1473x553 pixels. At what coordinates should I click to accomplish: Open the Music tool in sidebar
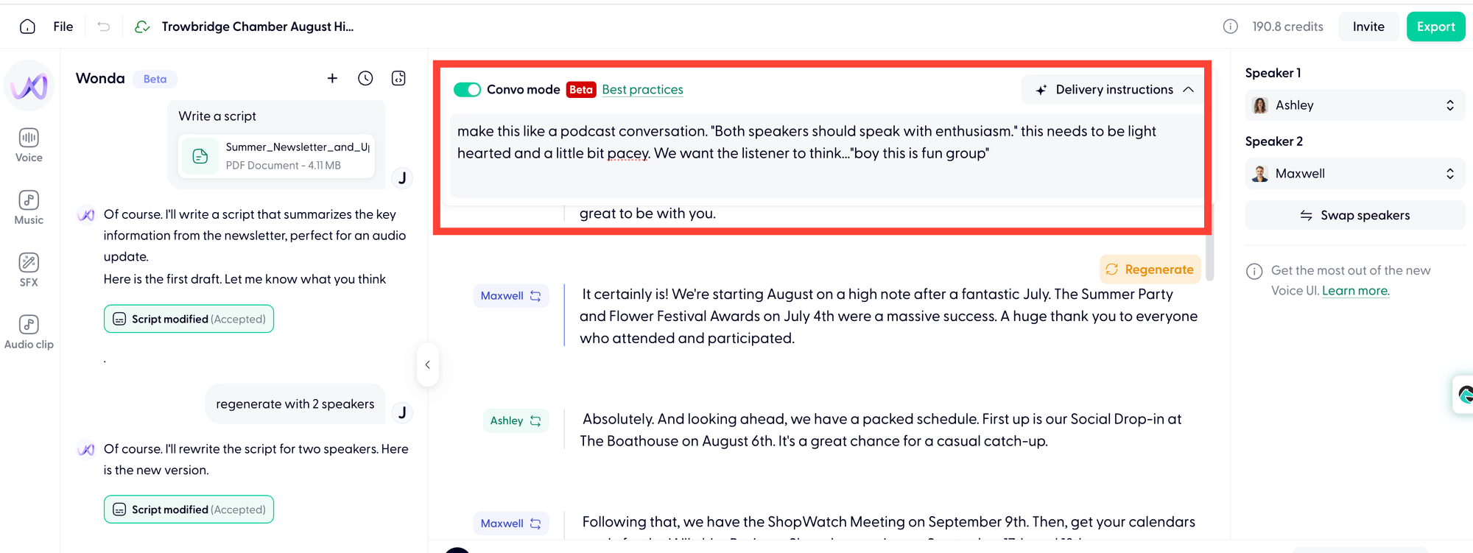(x=29, y=208)
